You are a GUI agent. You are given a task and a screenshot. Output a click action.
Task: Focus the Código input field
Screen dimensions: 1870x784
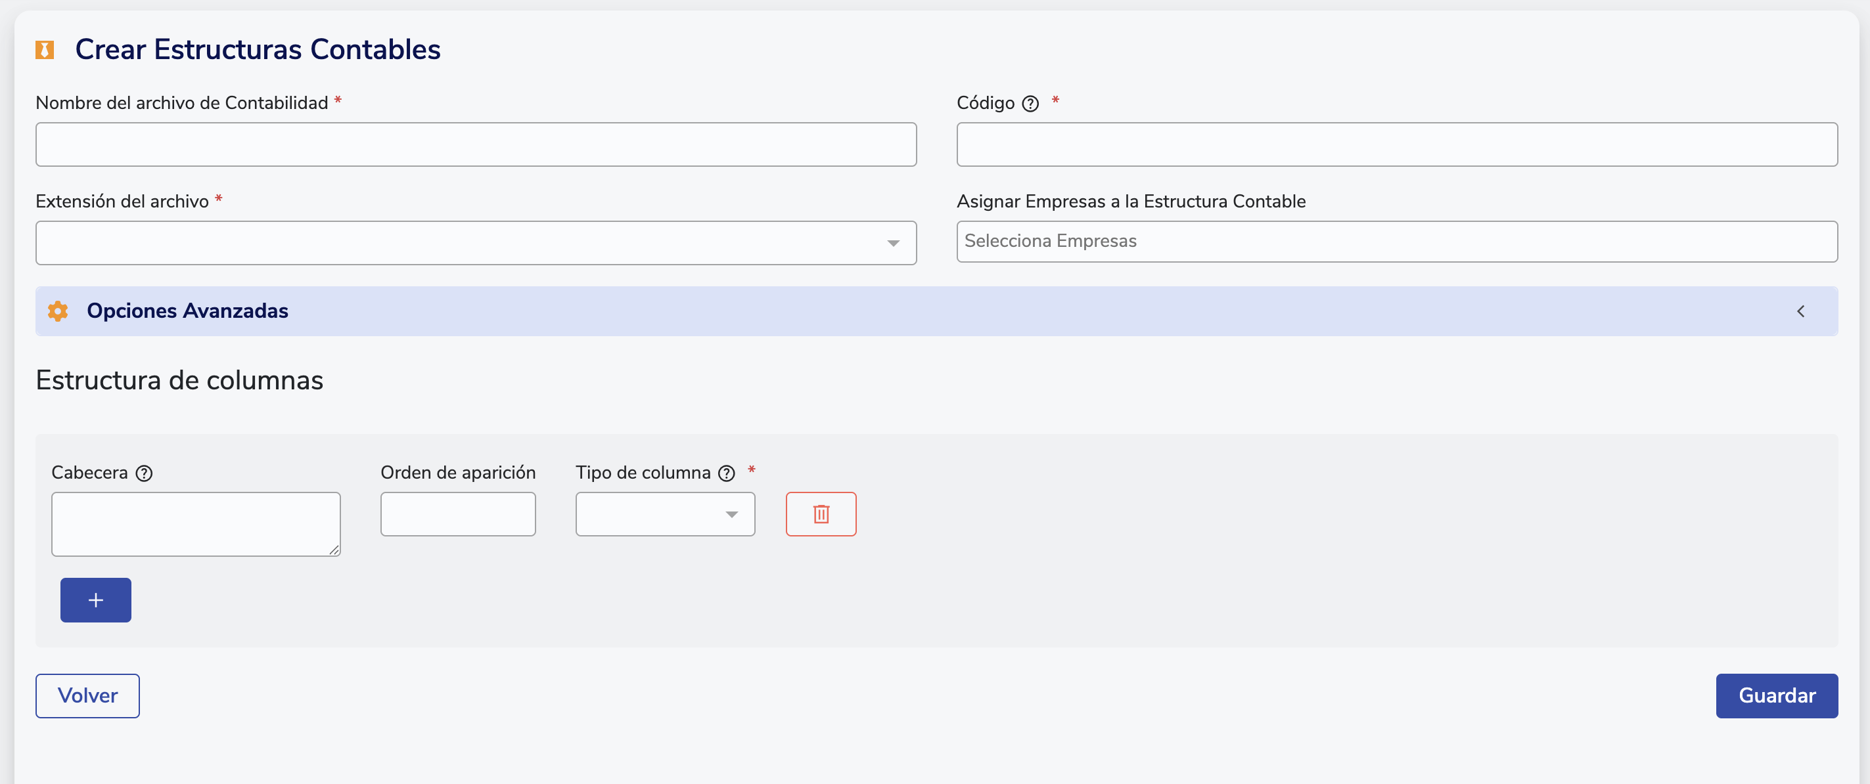1396,144
